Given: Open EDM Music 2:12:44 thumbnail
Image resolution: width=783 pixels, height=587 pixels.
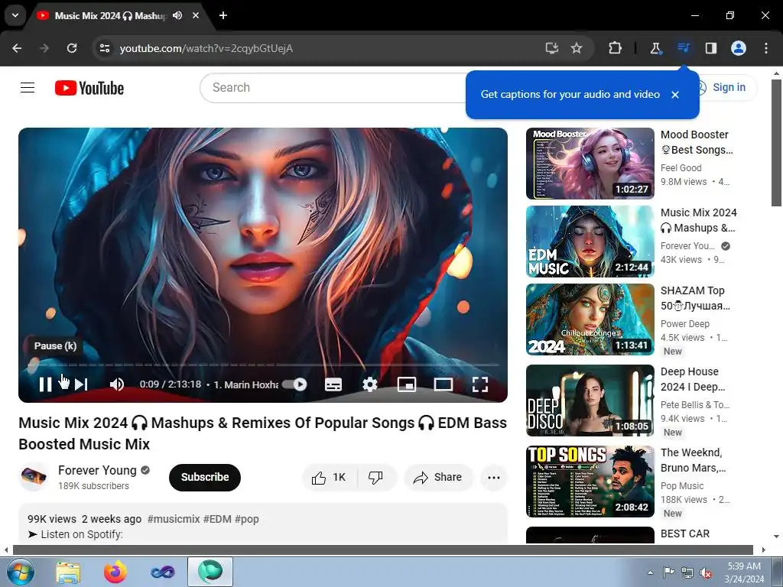Looking at the screenshot, I should click(590, 241).
